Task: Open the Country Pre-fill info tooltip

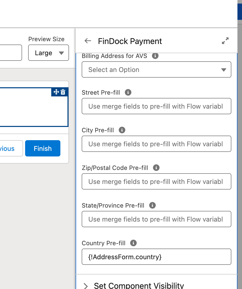Action: [x=133, y=243]
